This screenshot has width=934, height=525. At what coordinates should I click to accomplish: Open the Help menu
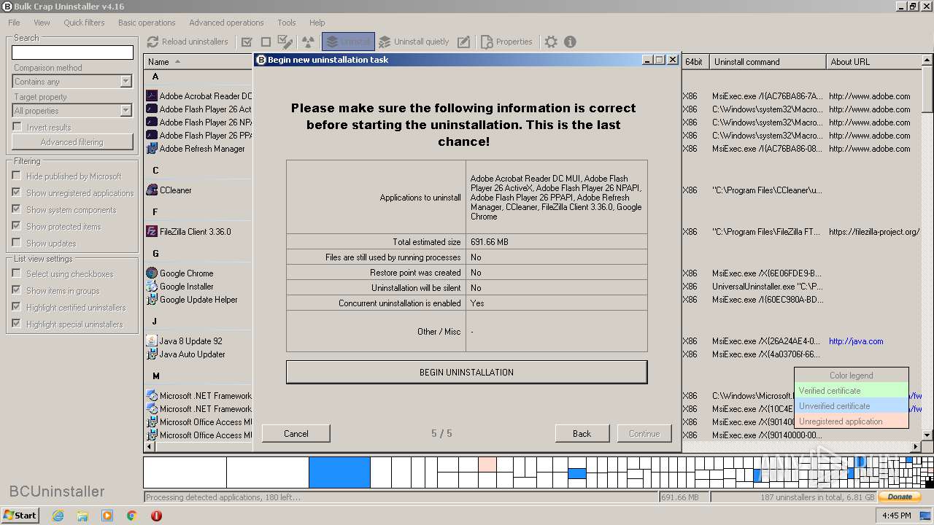[317, 23]
